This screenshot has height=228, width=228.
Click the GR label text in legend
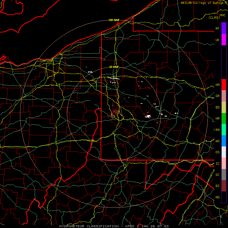[x=217, y=96]
